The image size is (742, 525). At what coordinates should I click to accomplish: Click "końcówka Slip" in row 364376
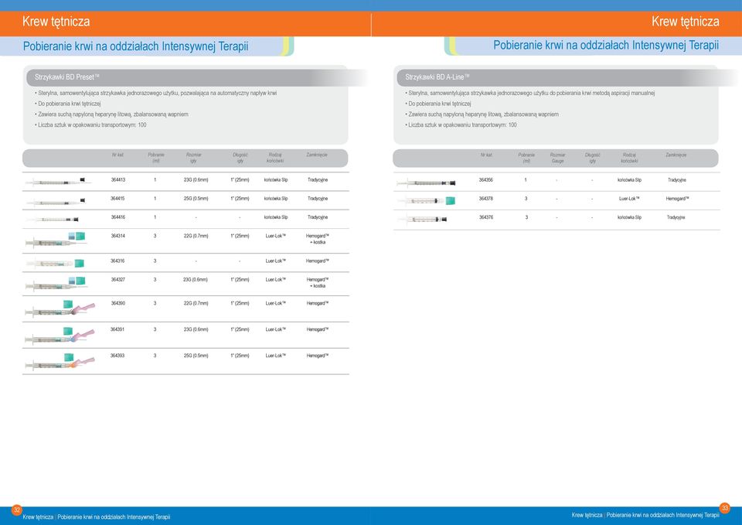click(629, 217)
